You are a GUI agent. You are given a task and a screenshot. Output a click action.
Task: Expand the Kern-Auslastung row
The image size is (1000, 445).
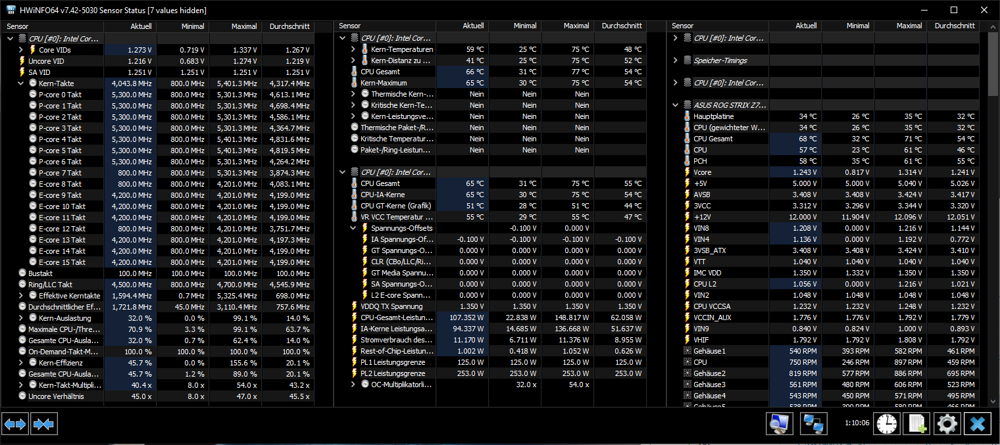point(22,318)
